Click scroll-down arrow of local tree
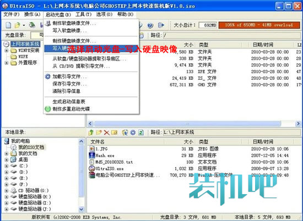303x221 pixels. (82, 209)
